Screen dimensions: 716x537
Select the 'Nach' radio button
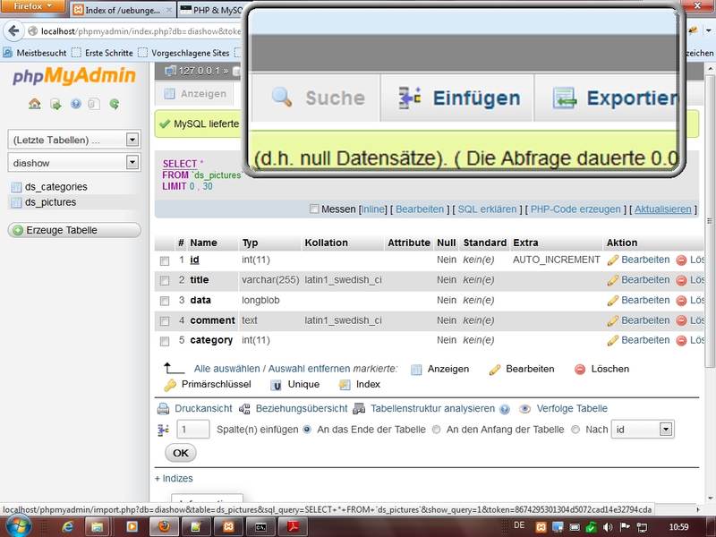575,430
